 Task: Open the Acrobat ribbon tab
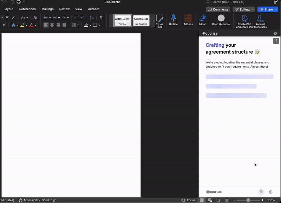click(x=93, y=9)
